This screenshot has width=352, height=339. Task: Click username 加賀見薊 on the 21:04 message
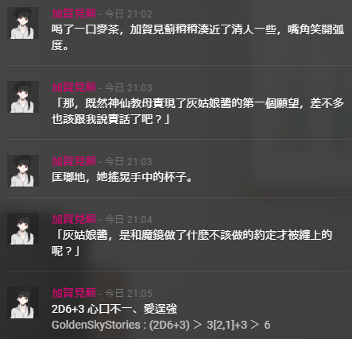click(74, 219)
